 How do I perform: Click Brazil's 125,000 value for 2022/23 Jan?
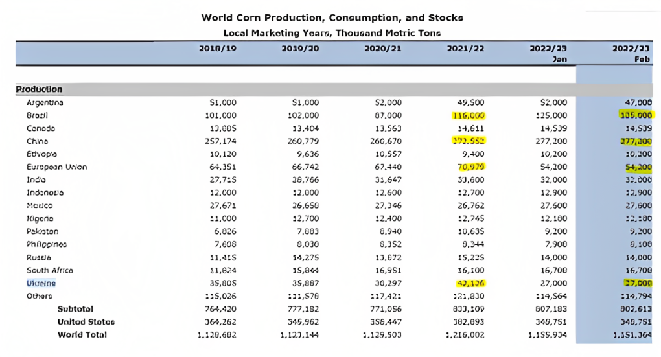551,115
